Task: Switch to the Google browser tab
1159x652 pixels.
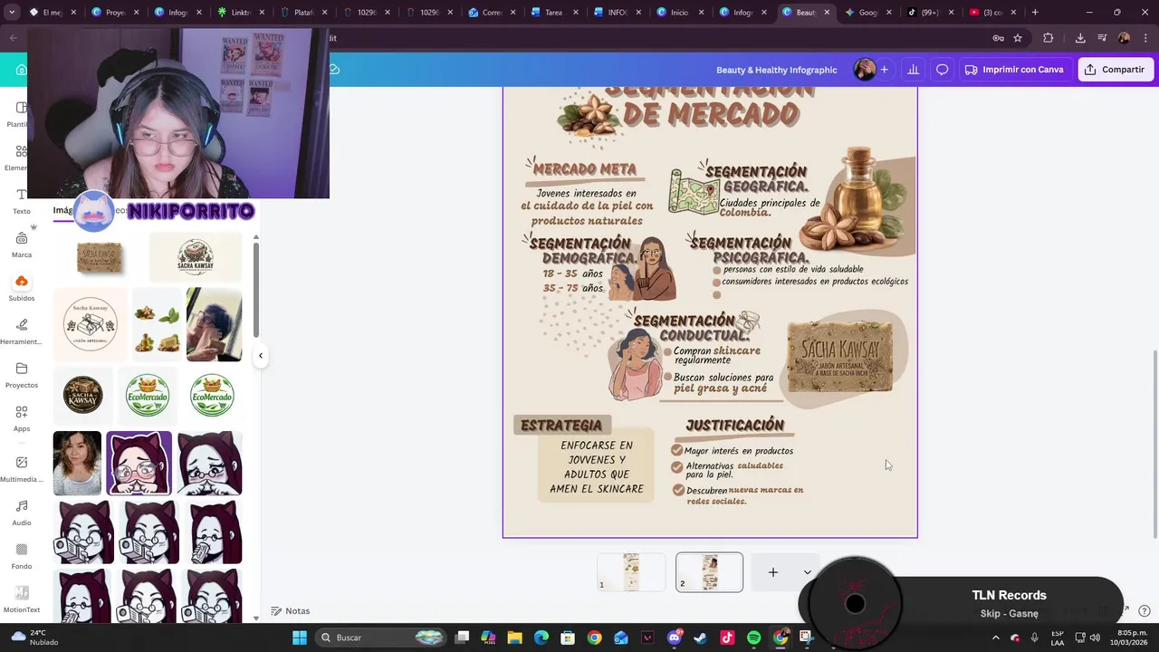Action: pyautogui.click(x=867, y=13)
